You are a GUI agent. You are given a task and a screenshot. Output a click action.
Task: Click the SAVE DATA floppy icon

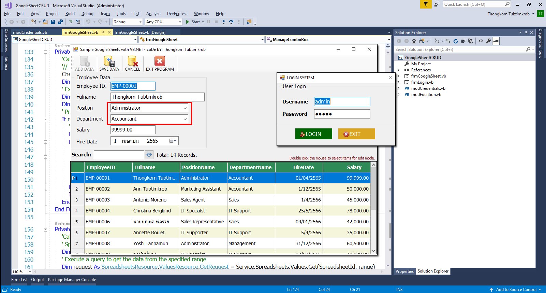tap(109, 61)
